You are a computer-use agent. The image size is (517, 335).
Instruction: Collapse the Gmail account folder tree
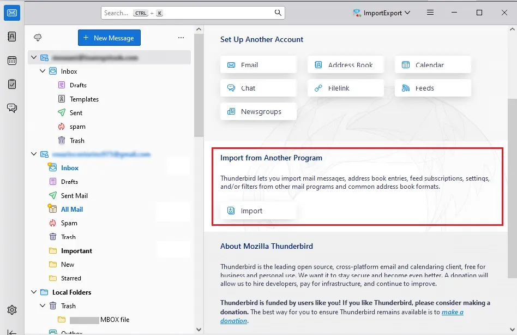pyautogui.click(x=34, y=154)
